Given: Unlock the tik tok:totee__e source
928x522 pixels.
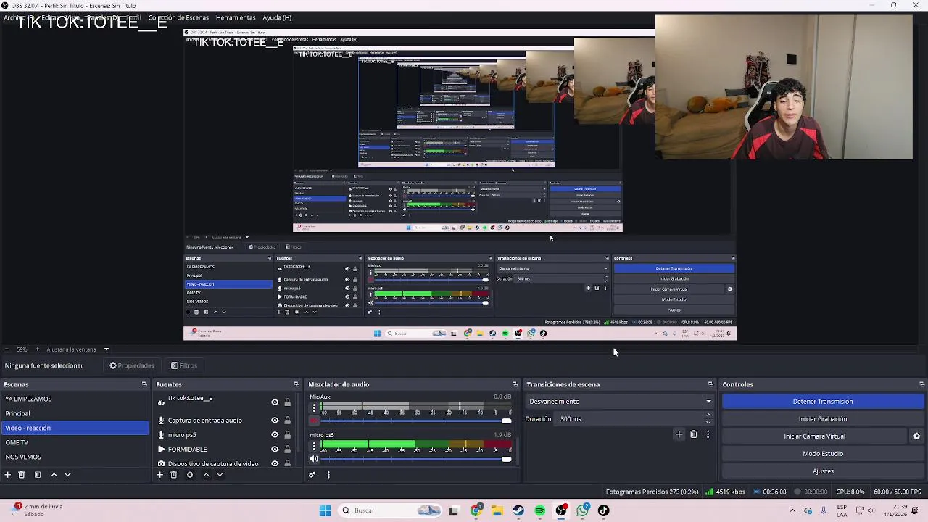Looking at the screenshot, I should 287,402.
